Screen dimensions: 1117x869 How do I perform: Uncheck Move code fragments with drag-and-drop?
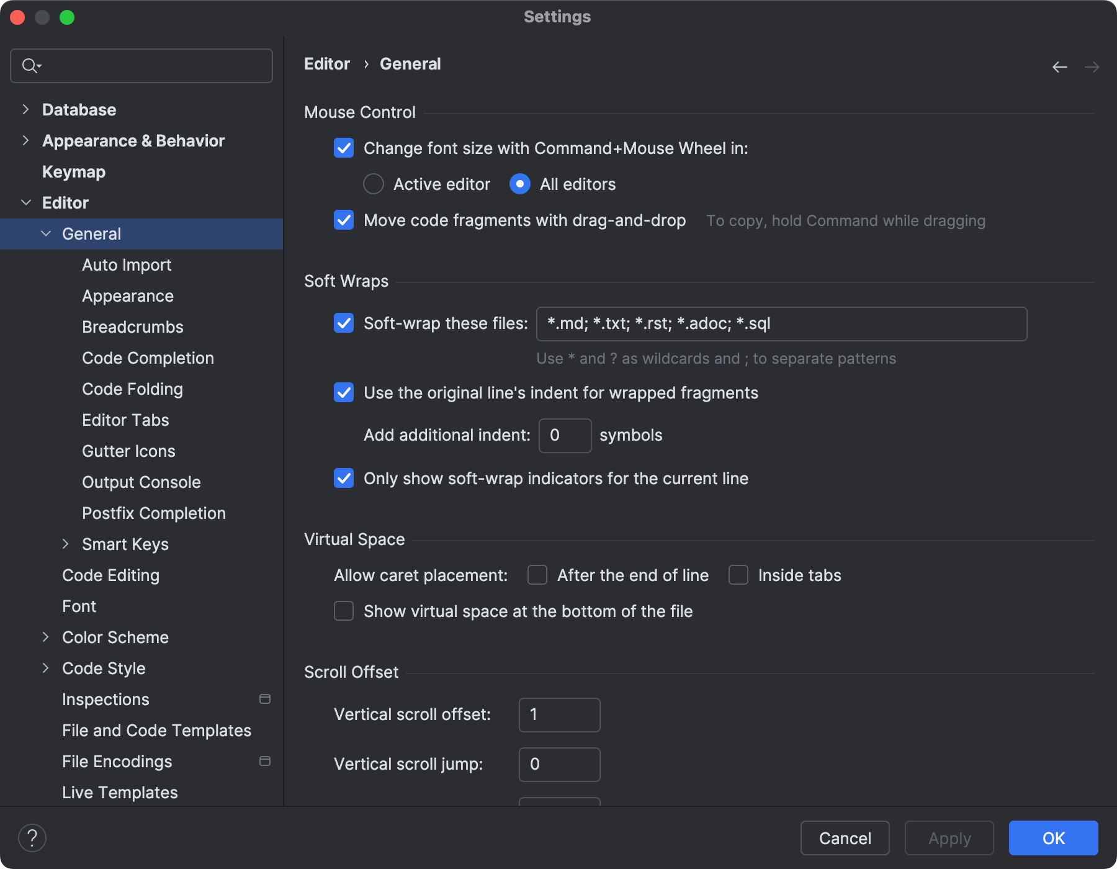[x=343, y=220]
